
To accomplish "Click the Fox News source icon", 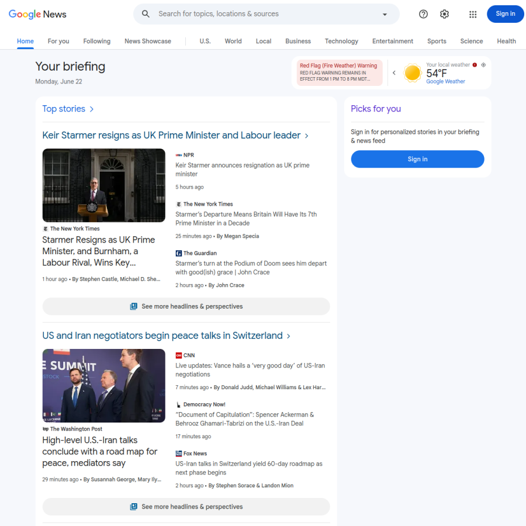I will (x=179, y=454).
